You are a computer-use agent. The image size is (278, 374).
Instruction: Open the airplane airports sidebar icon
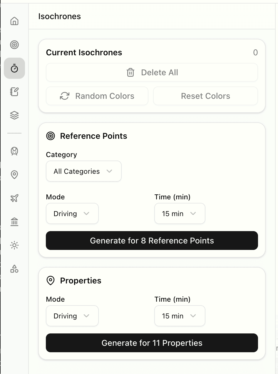click(x=14, y=198)
